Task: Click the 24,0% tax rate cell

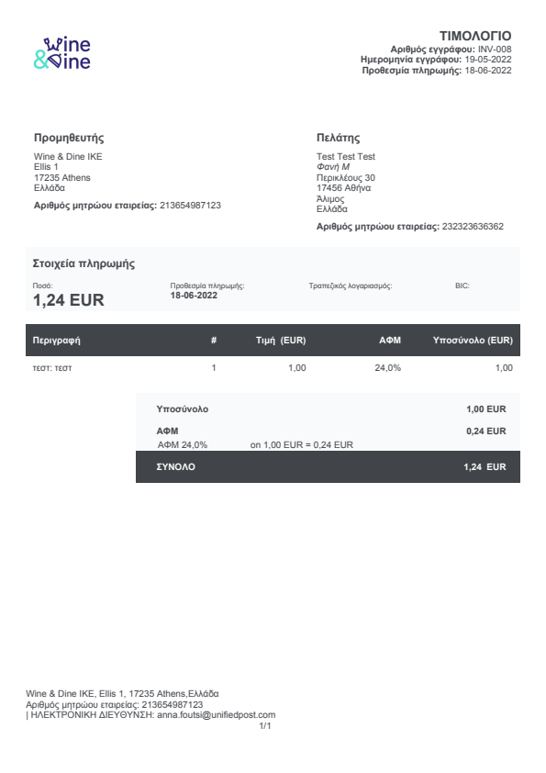Action: (388, 368)
